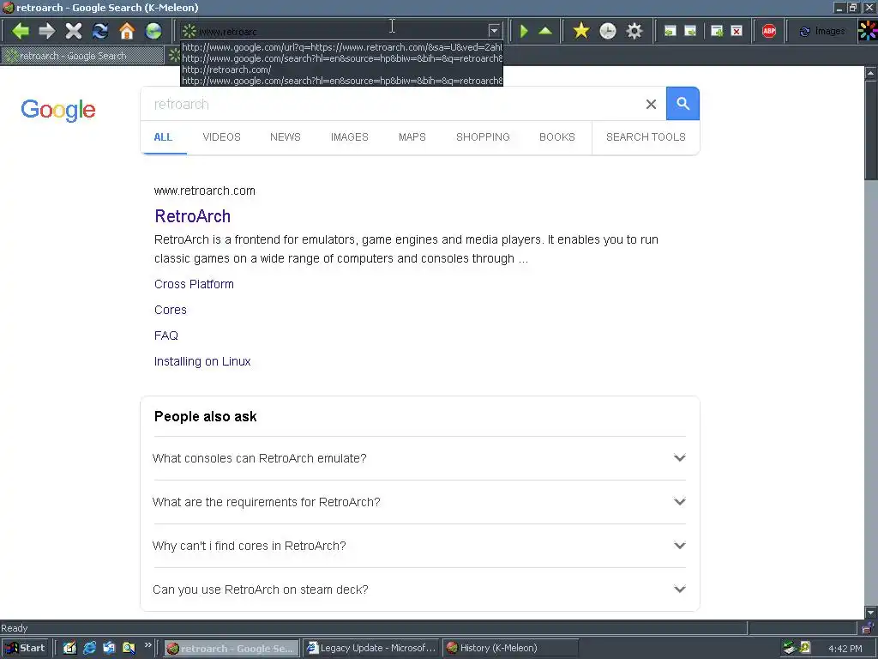Click the previous tab toolbar icon
The image size is (878, 659).
coord(670,31)
